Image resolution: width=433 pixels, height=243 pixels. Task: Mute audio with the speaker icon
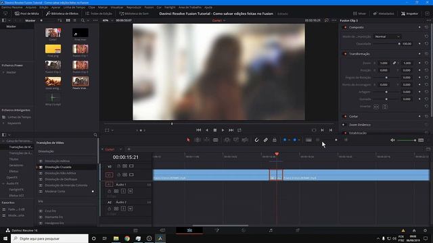pos(392,140)
